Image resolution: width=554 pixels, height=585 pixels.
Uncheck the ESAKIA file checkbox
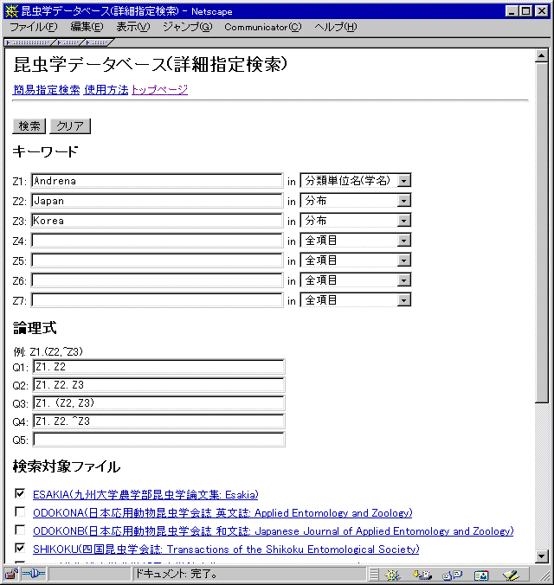tap(20, 493)
